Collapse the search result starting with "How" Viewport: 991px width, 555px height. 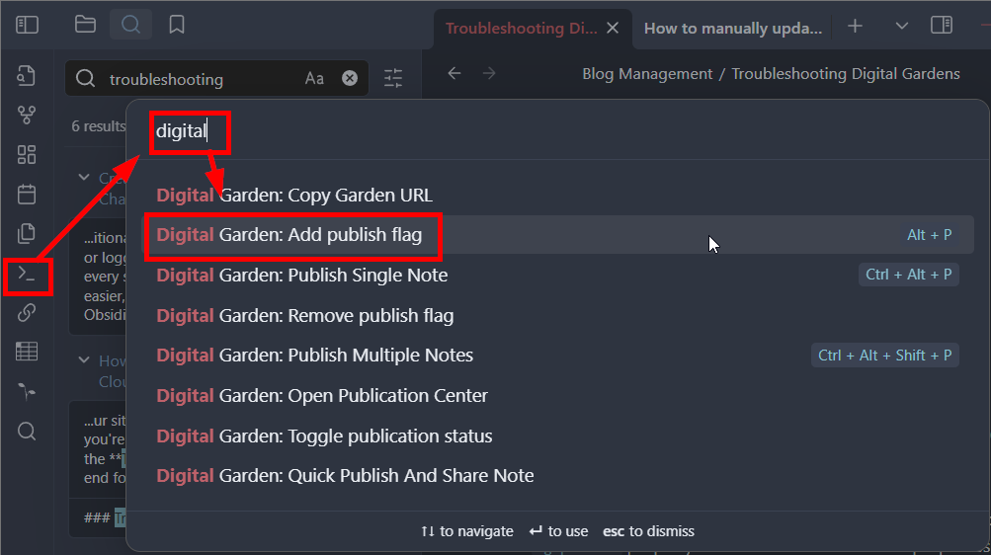coord(84,361)
